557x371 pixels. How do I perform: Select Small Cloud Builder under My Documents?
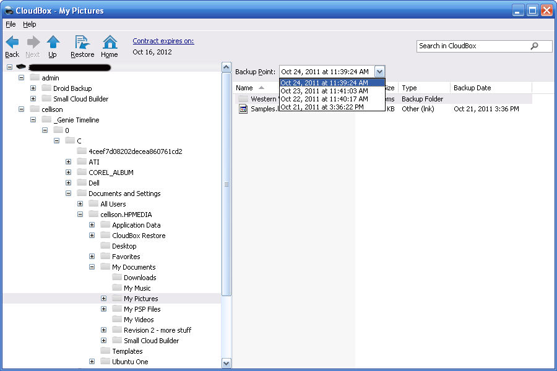pyautogui.click(x=152, y=341)
